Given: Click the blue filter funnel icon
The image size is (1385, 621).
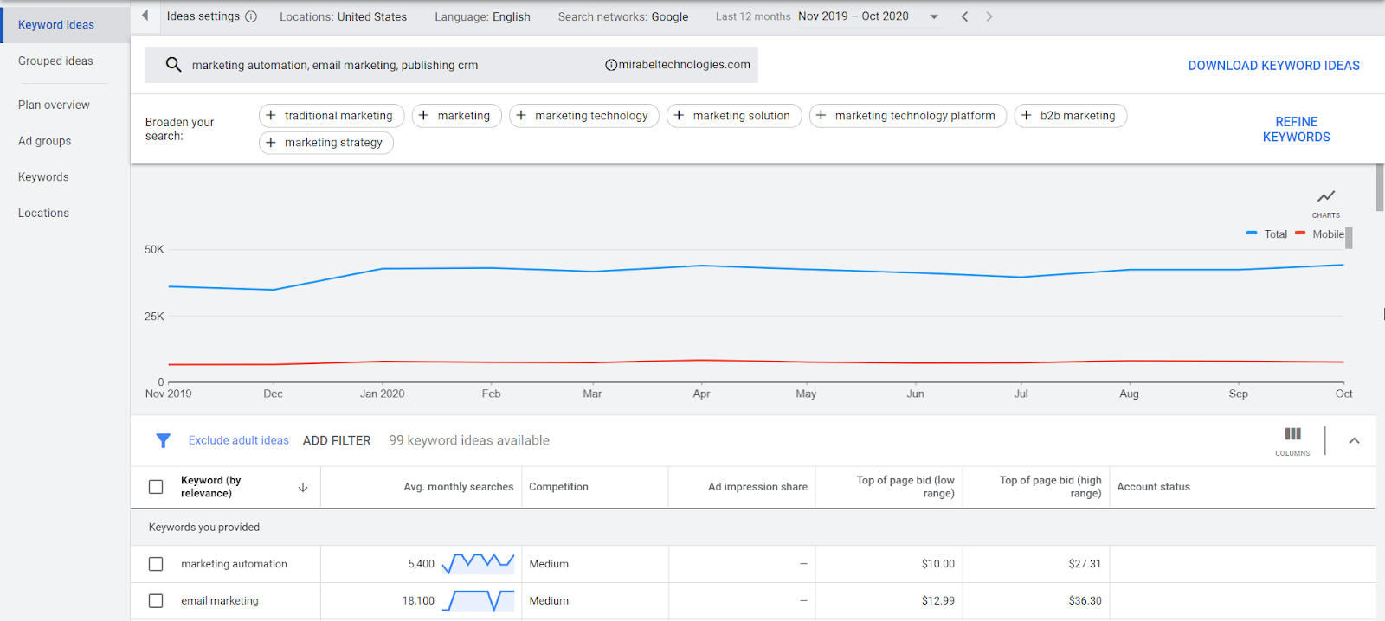Looking at the screenshot, I should coord(163,440).
